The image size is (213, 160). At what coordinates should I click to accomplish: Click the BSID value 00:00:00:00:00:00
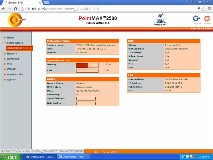coord(88,91)
